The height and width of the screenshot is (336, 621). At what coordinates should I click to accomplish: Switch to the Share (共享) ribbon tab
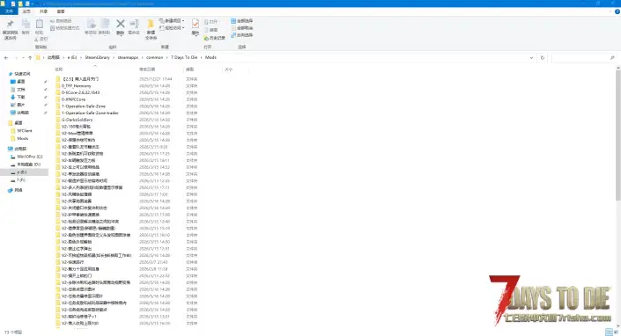tap(43, 11)
